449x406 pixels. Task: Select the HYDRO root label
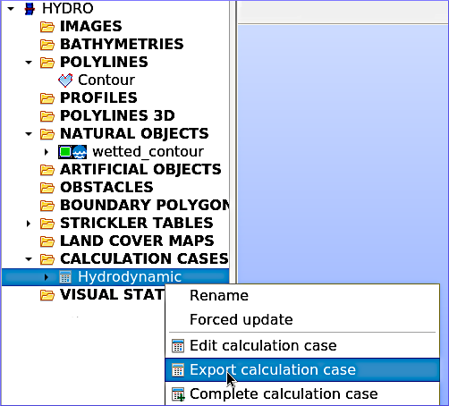coord(68,9)
